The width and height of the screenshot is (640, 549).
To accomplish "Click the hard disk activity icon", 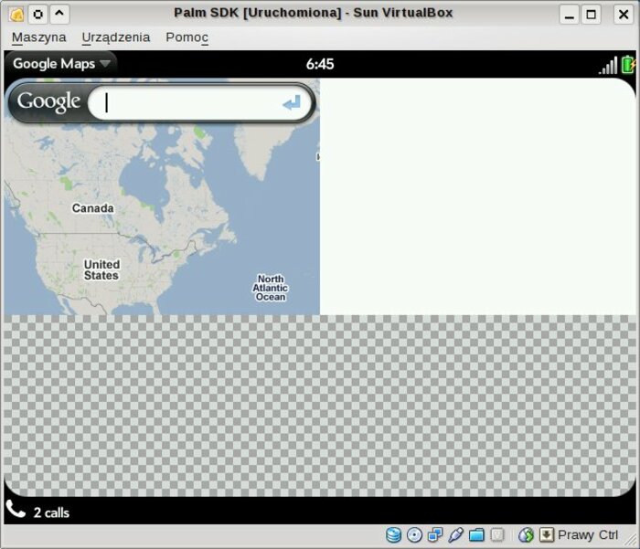I will (x=393, y=535).
